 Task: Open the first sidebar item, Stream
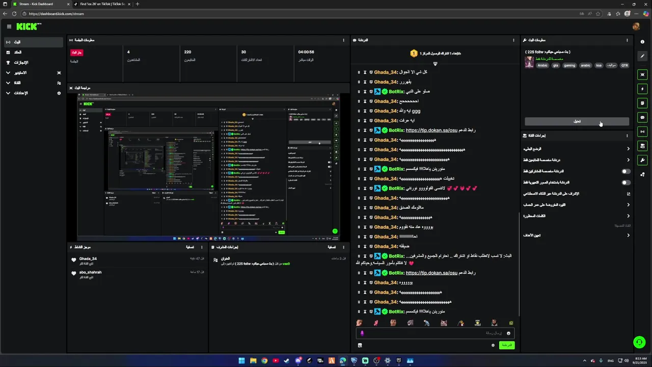click(x=33, y=42)
